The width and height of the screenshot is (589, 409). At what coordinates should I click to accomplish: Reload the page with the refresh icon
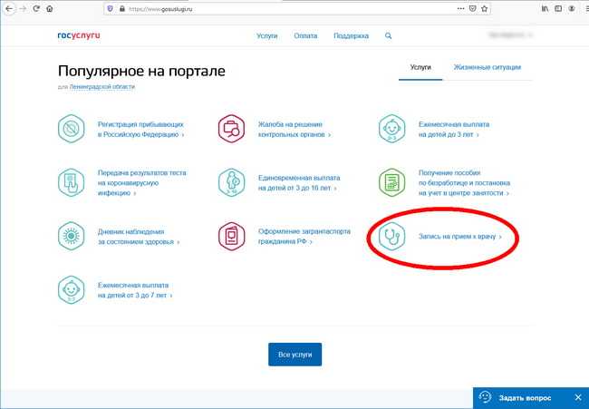pyautogui.click(x=36, y=9)
